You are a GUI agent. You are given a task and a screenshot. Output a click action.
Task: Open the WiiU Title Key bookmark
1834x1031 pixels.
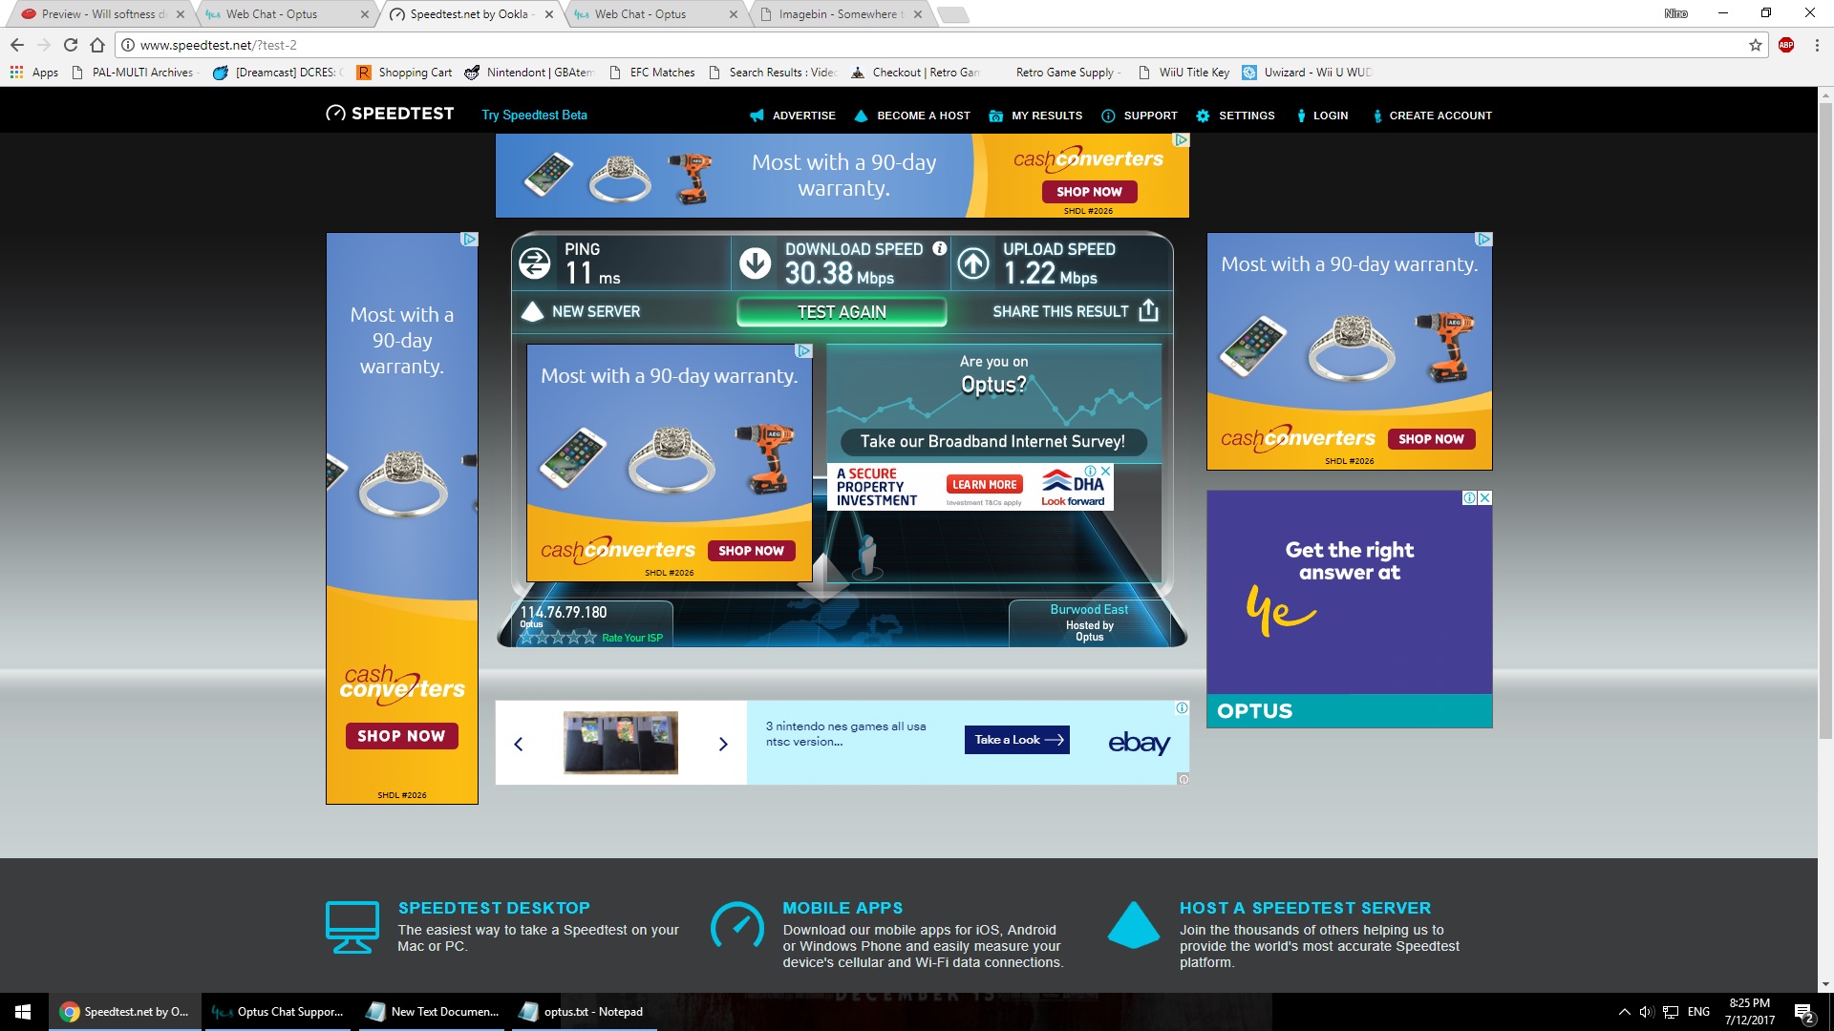pyautogui.click(x=1184, y=72)
